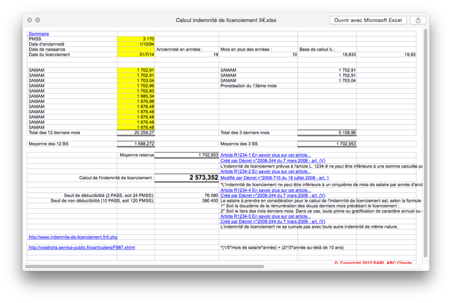Open the vosdroits.service-public.fr link

[x=82, y=247]
